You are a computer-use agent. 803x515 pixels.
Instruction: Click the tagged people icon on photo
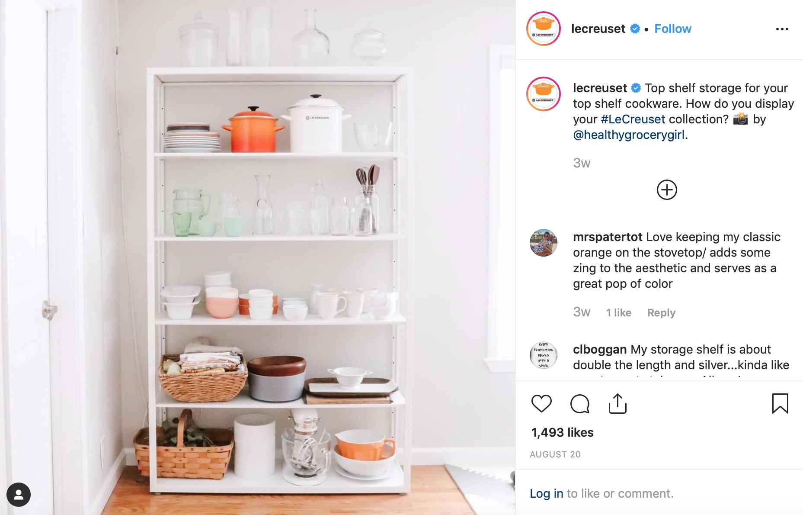(19, 495)
